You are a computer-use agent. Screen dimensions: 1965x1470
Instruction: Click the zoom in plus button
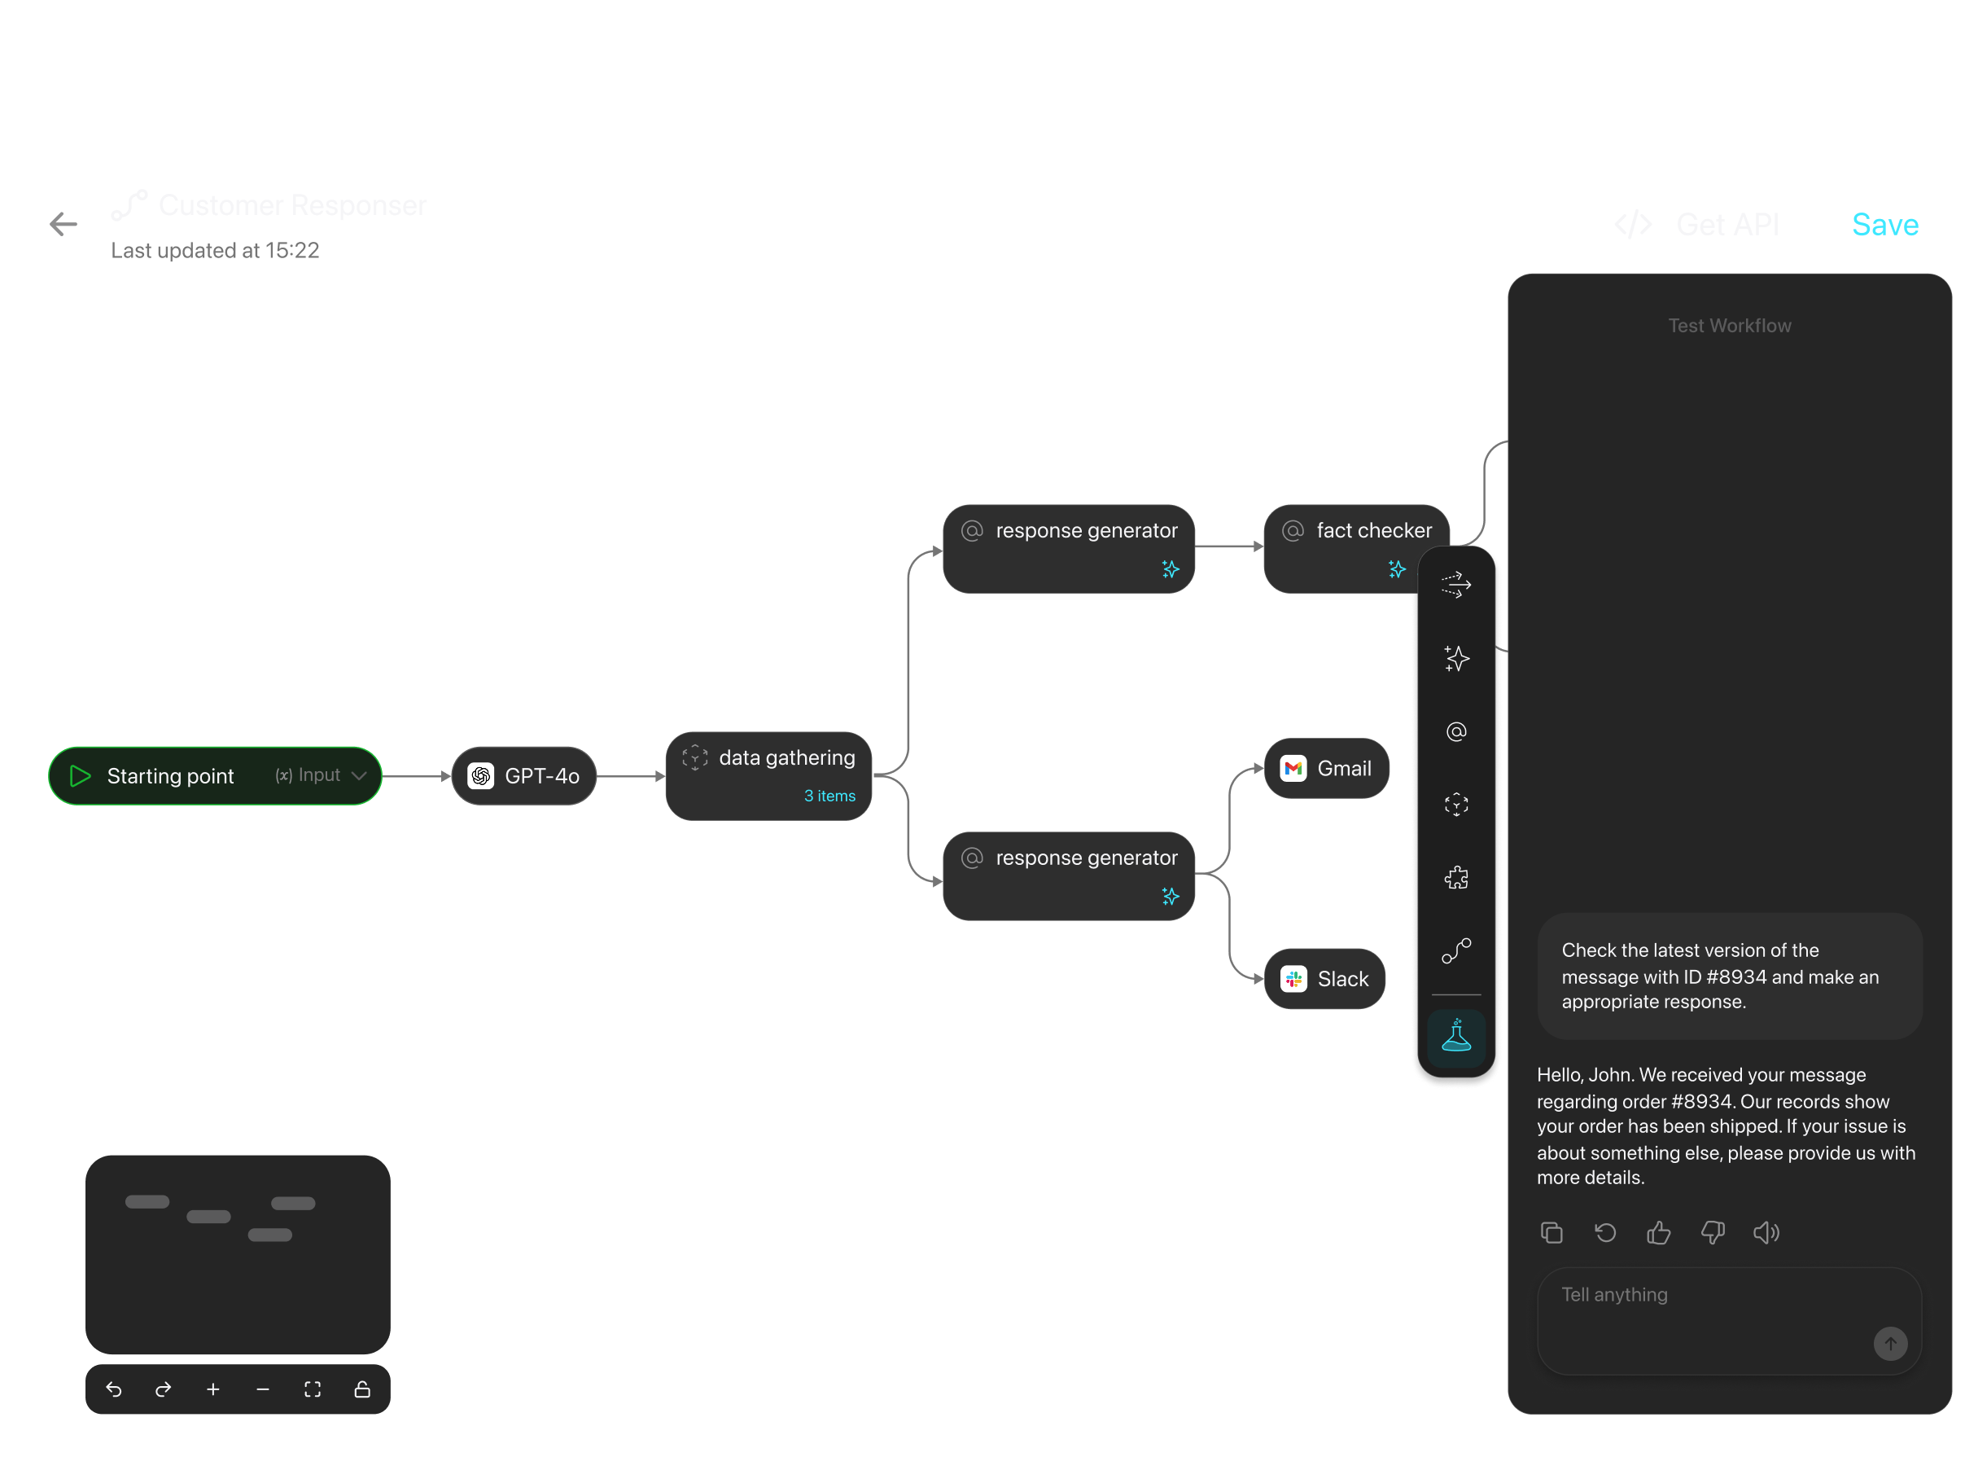213,1389
